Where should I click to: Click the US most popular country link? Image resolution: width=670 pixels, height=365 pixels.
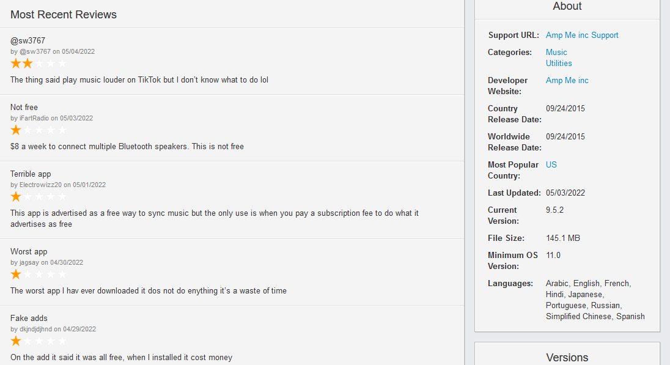[x=551, y=165]
